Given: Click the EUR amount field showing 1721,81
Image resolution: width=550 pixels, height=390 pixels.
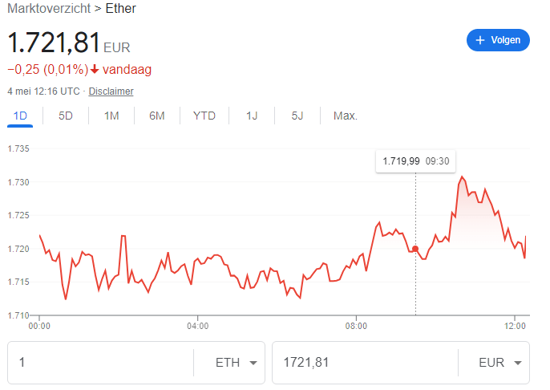Looking at the screenshot, I should point(365,363).
